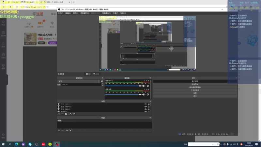Show hidden tray icons chevron

[x=221, y=144]
